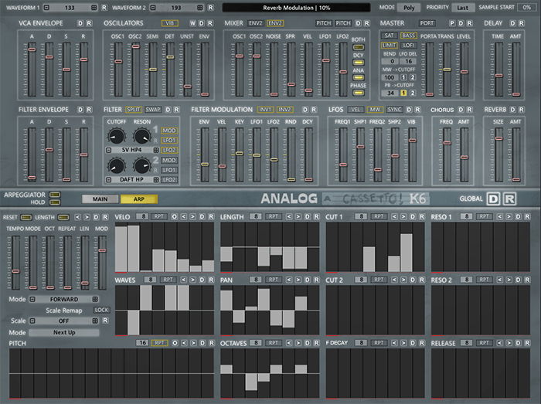Click the R button in Chorus header
Image resolution: width=541 pixels, height=404 pixels.
click(x=470, y=110)
